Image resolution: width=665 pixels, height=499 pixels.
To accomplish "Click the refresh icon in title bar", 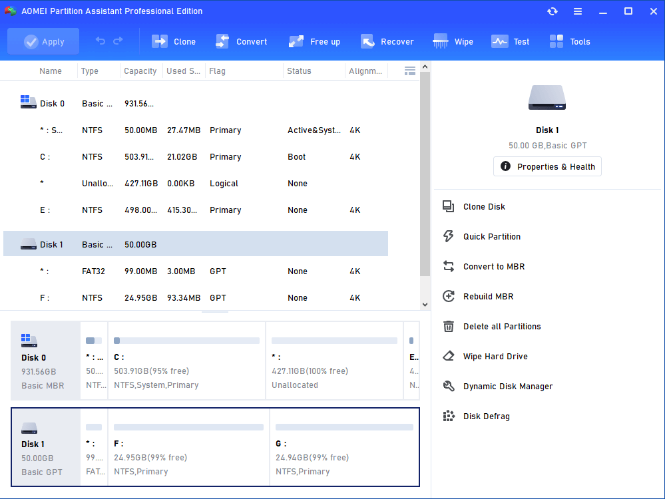I will tap(553, 11).
